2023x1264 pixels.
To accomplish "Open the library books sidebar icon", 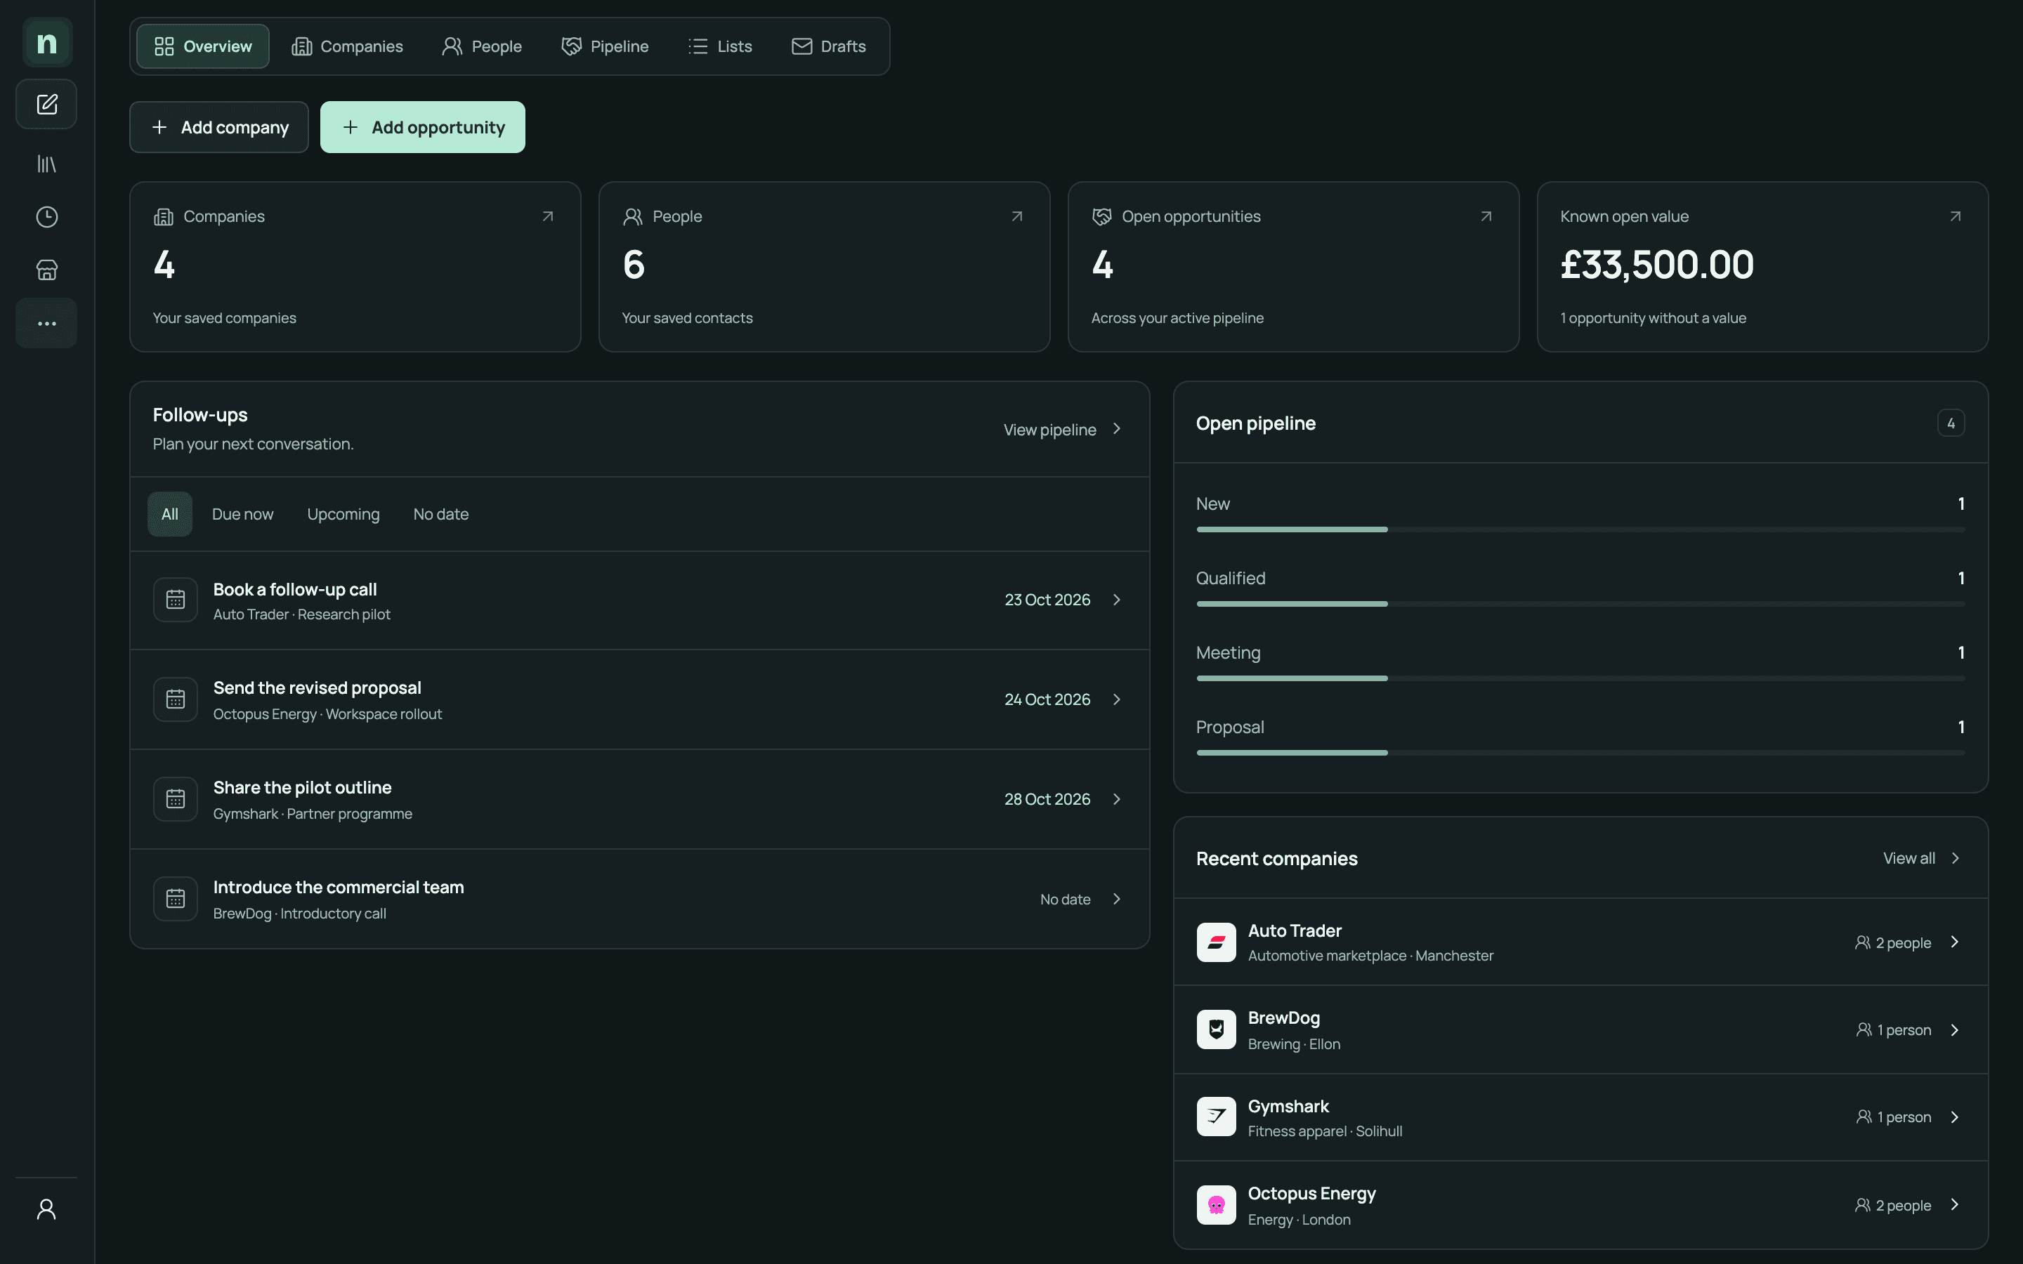I will point(47,164).
